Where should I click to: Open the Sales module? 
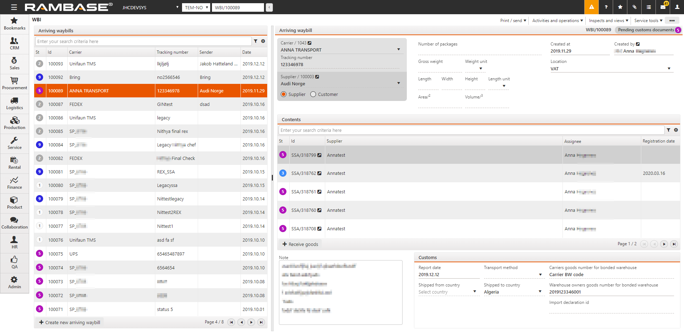click(x=14, y=64)
